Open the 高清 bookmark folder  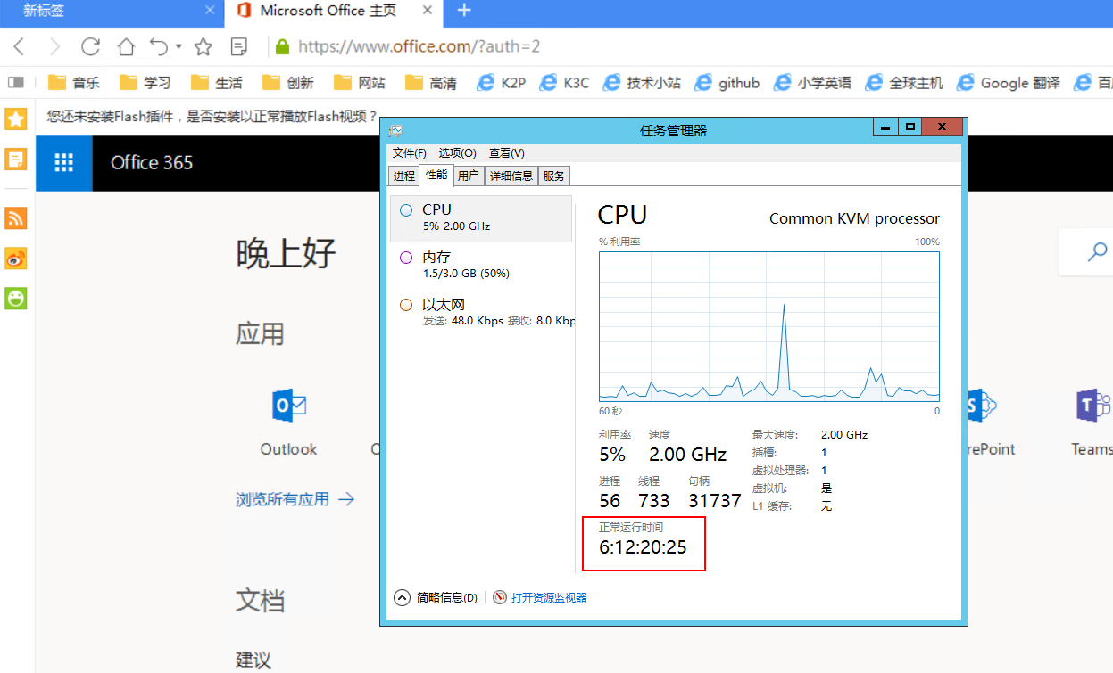pos(431,83)
